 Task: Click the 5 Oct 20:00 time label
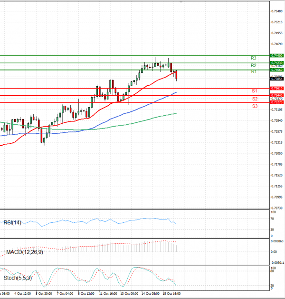[x=44, y=294]
